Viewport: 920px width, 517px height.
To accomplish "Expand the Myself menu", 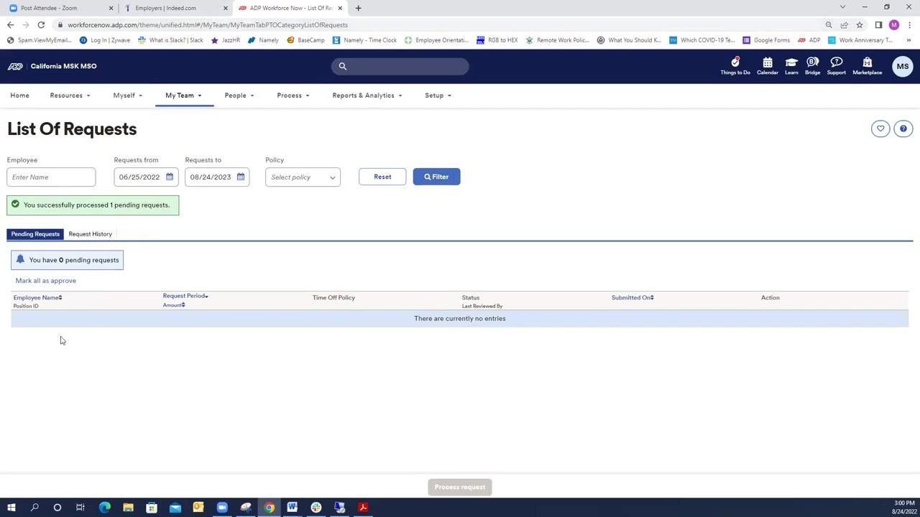I will pyautogui.click(x=127, y=96).
